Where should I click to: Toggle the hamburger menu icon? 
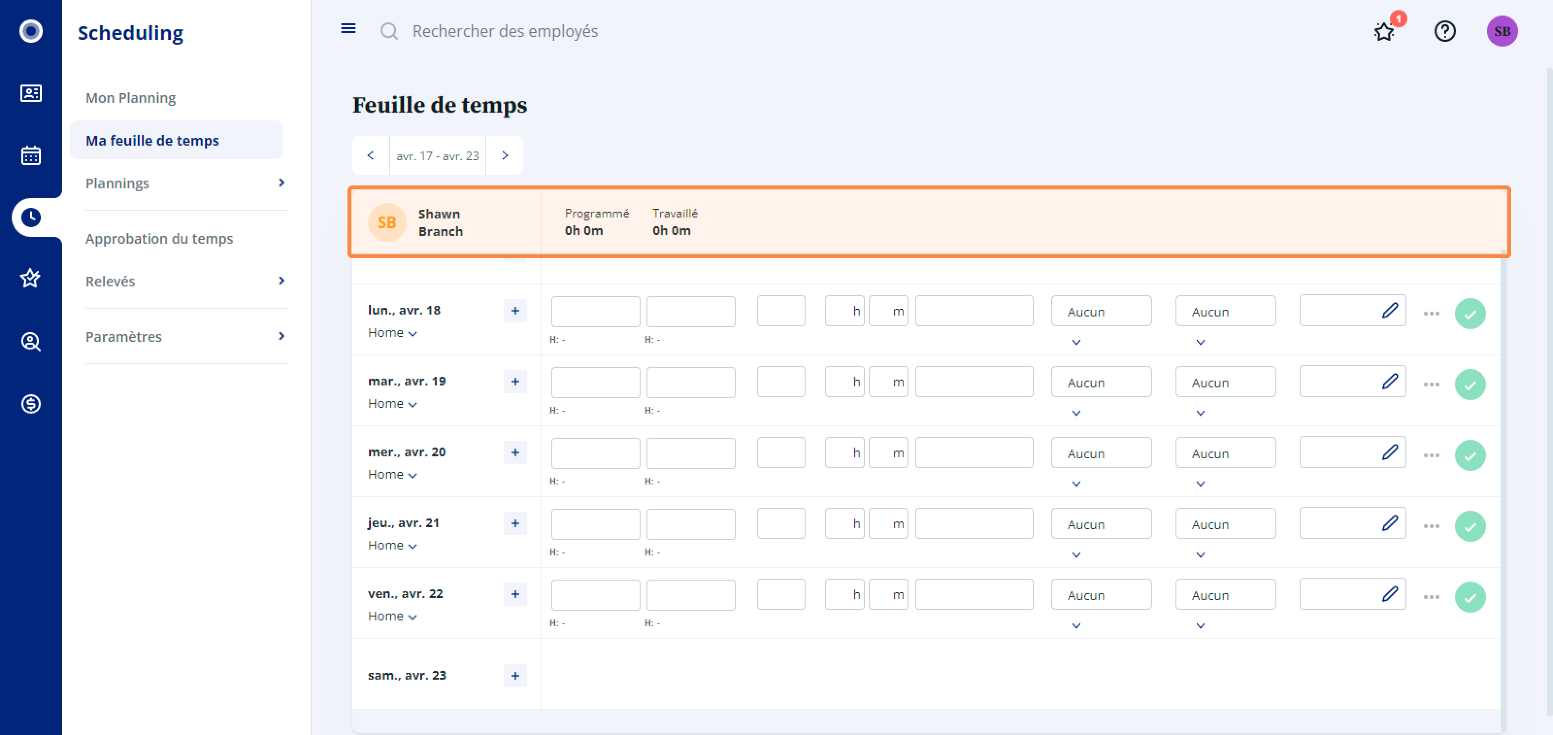(348, 28)
